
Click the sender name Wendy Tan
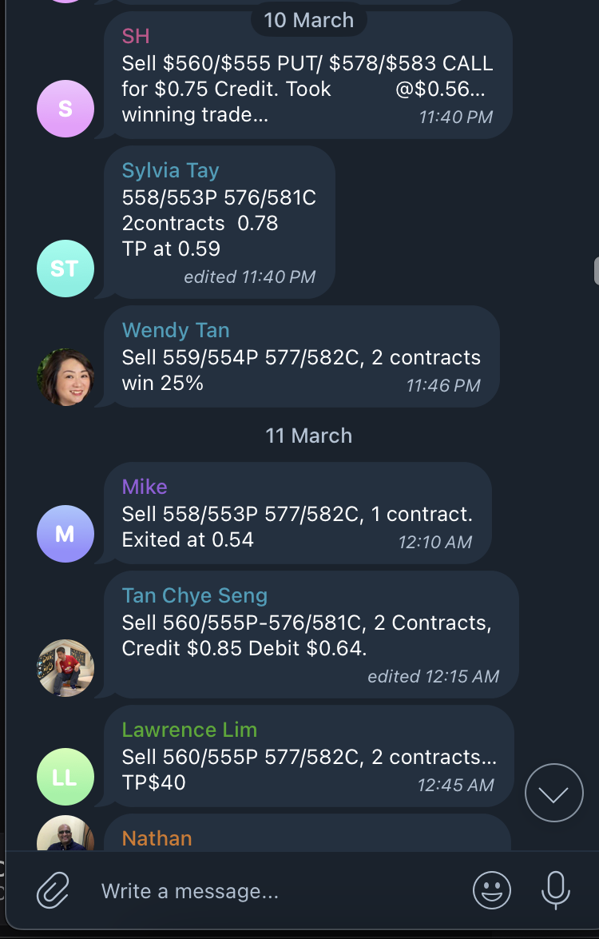tap(175, 330)
